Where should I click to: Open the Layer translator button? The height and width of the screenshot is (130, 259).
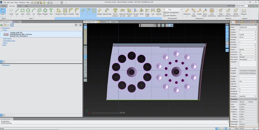[171, 15]
